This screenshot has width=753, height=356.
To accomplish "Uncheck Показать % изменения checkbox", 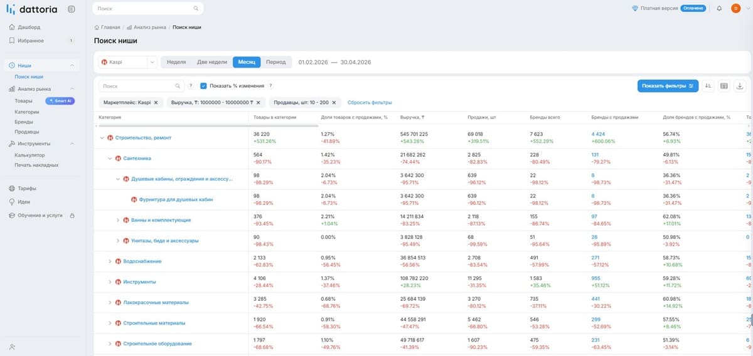I will [203, 86].
